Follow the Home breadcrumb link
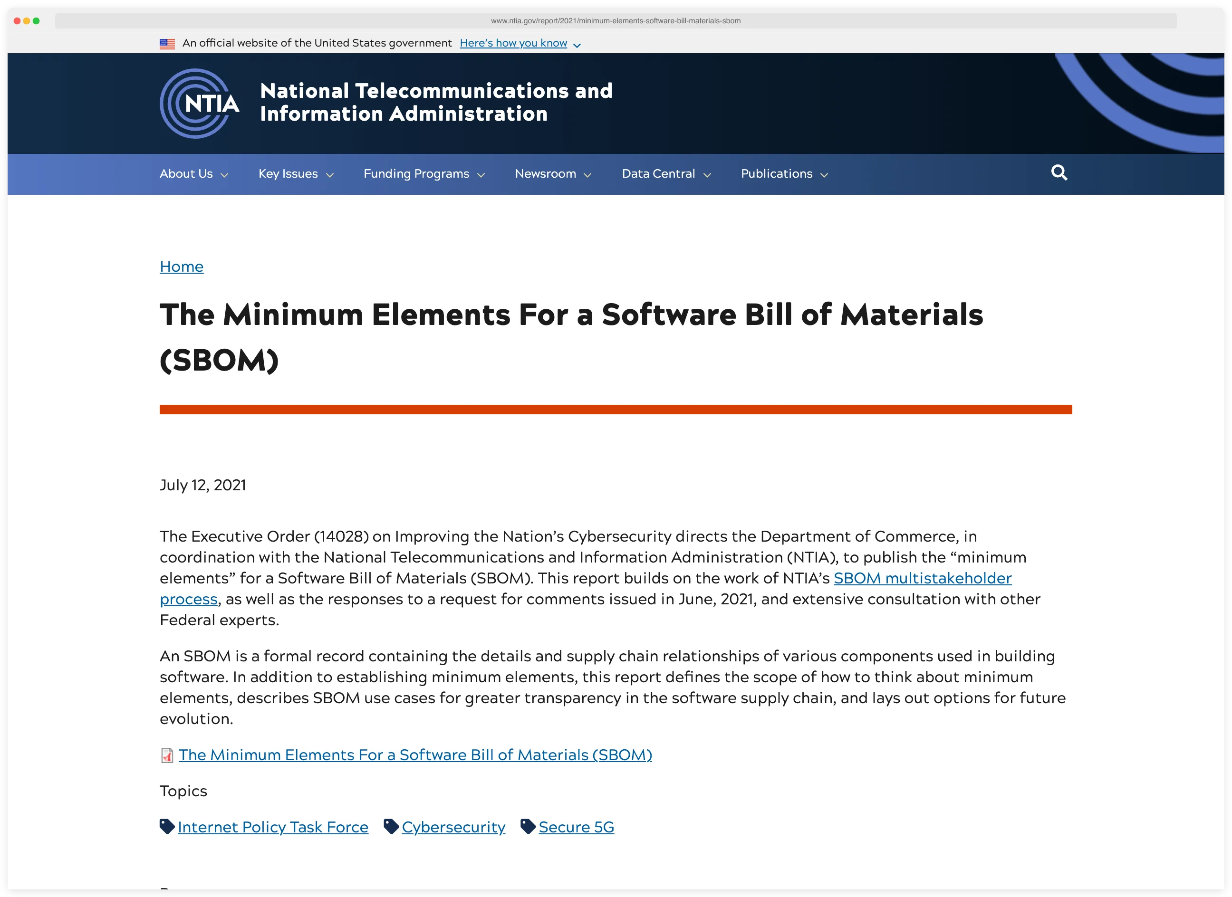This screenshot has width=1232, height=897. pyautogui.click(x=182, y=266)
